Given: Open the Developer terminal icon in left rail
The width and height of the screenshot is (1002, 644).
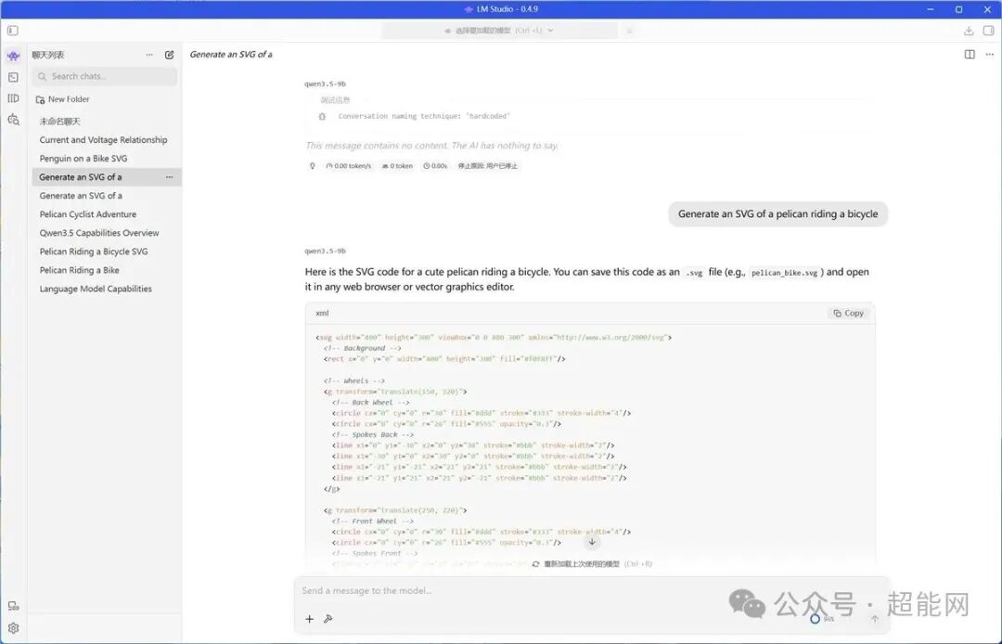Looking at the screenshot, I should coord(13,77).
